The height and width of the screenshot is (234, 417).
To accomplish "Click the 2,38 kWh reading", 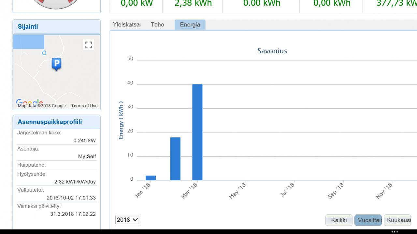I will [x=193, y=4].
